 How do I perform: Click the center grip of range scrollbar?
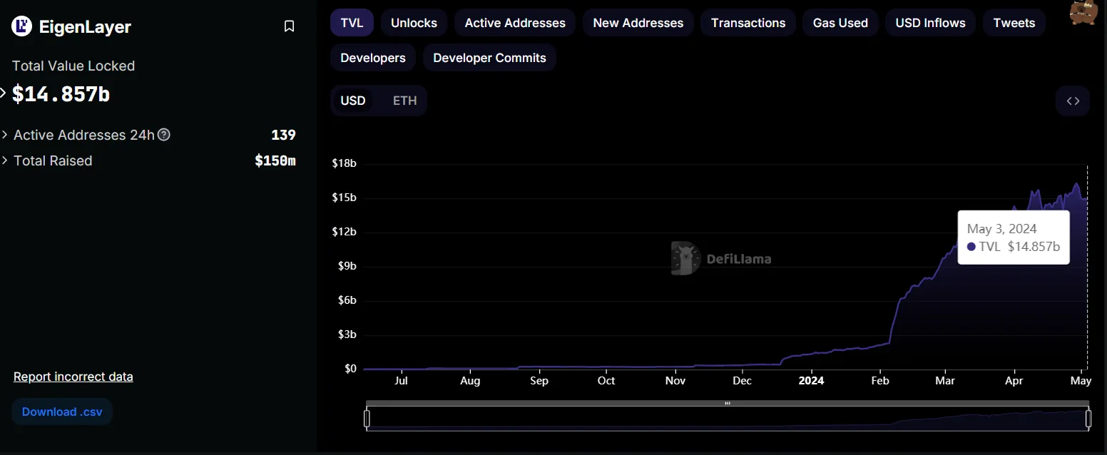click(x=728, y=404)
